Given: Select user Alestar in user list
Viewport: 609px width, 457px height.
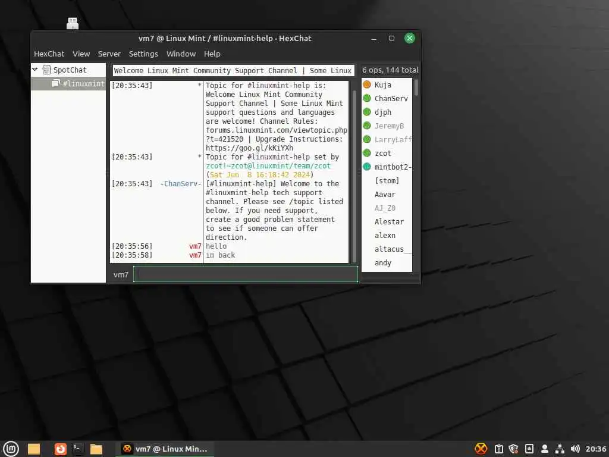Looking at the screenshot, I should 387,221.
